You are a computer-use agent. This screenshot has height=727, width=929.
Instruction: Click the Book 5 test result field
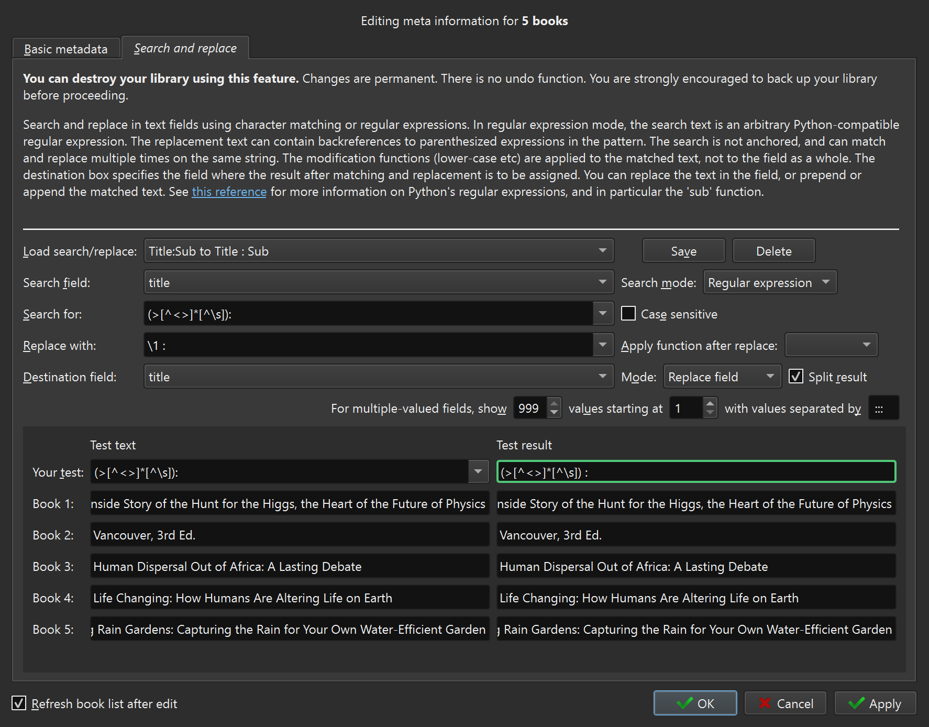pyautogui.click(x=696, y=629)
